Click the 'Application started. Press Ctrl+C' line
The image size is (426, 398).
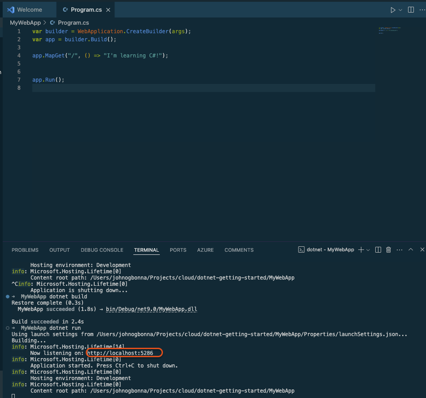coord(104,366)
